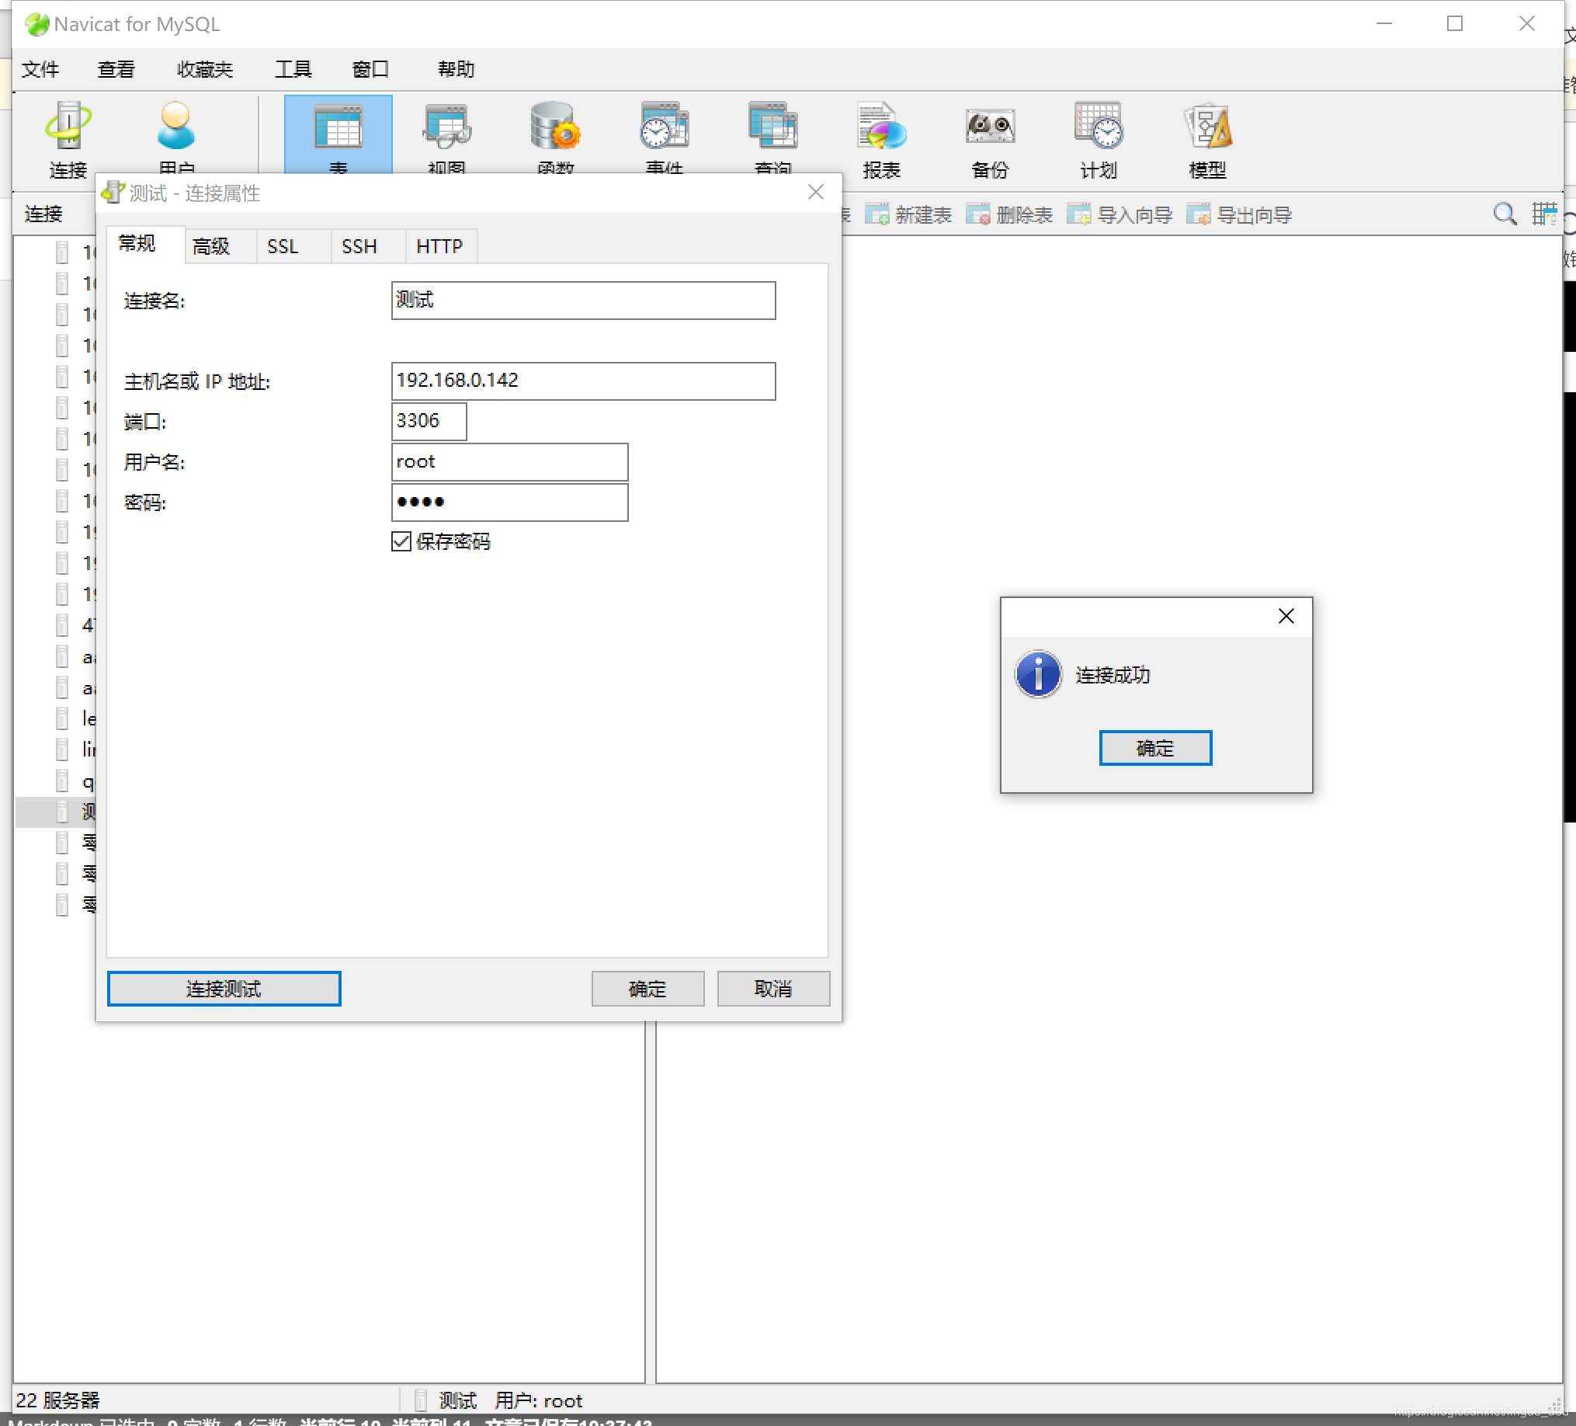Open the 工具 menu
This screenshot has width=1576, height=1426.
point(293,70)
